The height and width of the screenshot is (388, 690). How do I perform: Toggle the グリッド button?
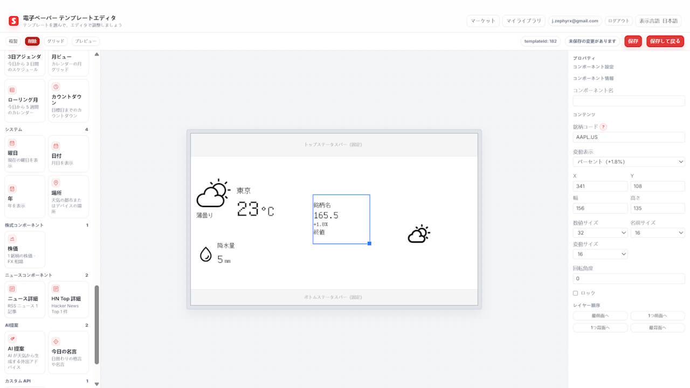tap(56, 41)
